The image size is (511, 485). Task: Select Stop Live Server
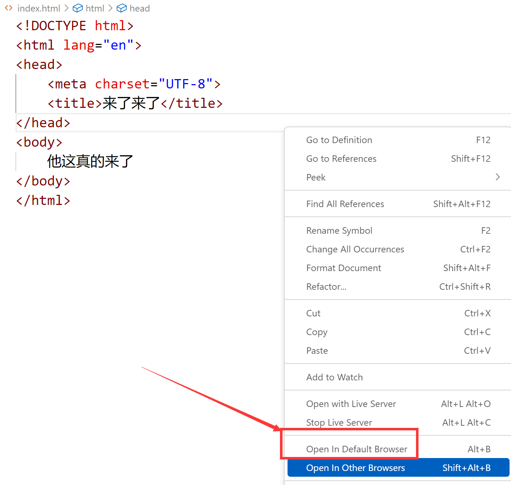tap(398, 422)
